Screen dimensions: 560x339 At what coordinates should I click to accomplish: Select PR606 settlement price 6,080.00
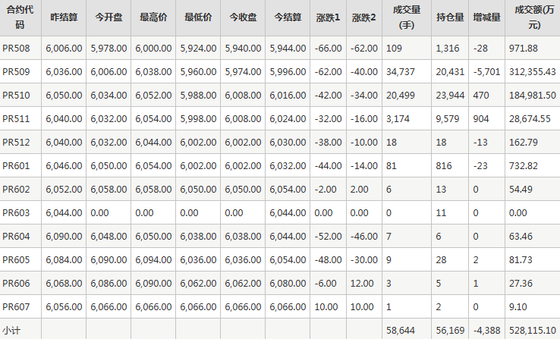pos(288,284)
